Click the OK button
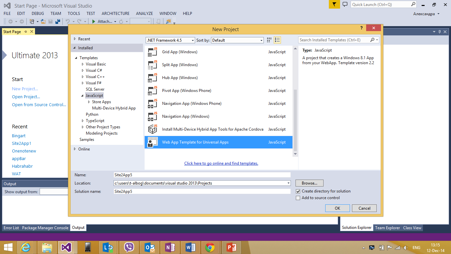451x254 pixels. (337, 208)
